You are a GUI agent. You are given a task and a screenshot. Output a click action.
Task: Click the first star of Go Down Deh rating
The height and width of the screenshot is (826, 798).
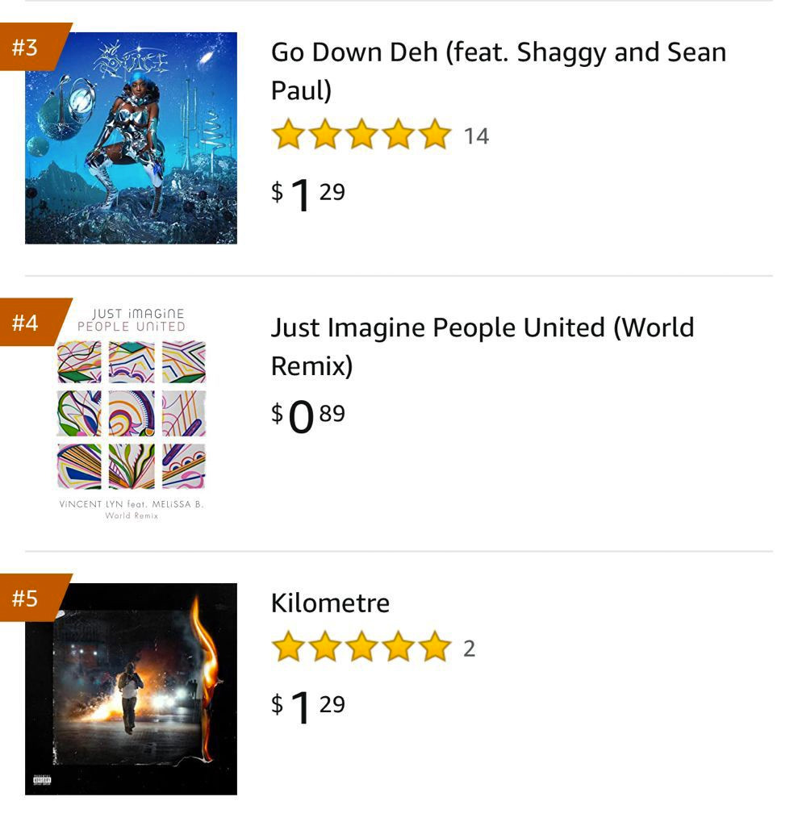click(x=288, y=135)
